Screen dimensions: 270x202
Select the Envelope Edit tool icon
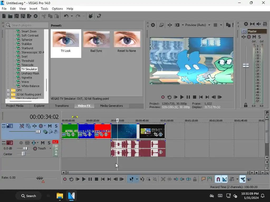[142, 179]
